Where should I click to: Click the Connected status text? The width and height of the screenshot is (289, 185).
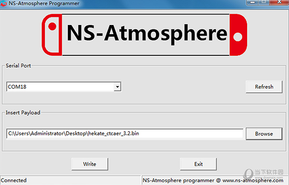pos(13,180)
